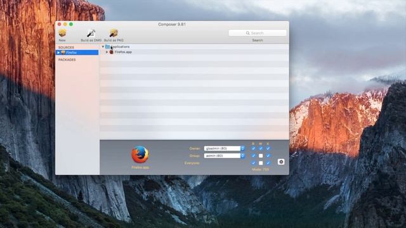The height and width of the screenshot is (228, 406).
Task: Click the Build as PKG icon
Action: (114, 33)
